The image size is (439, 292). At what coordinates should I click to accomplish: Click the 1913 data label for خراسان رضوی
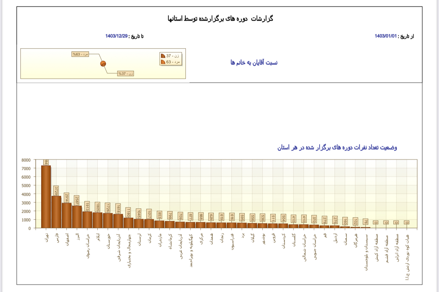(87, 206)
